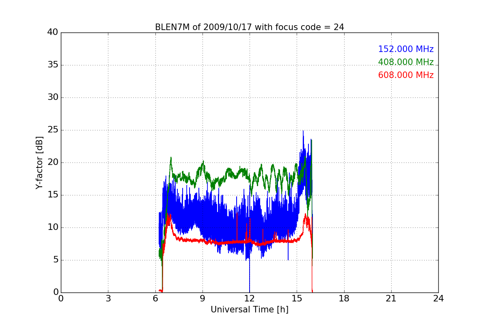Click x-axis tick label 3
This screenshot has height=325, width=487.
click(x=108, y=299)
